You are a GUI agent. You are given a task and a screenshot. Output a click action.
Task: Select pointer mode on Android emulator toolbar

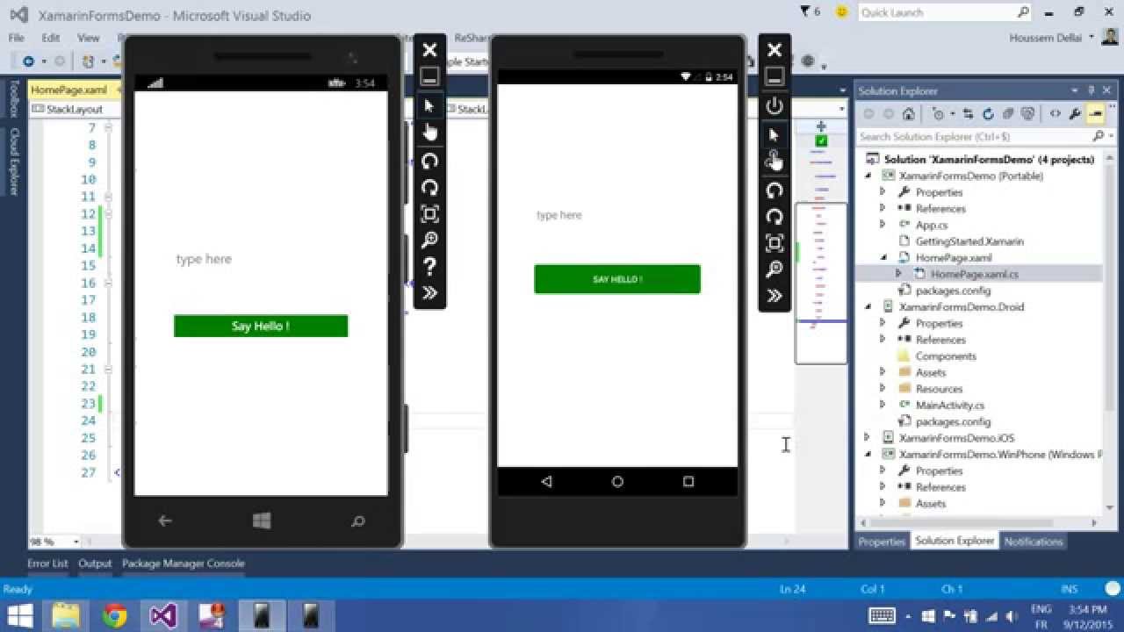click(x=775, y=134)
